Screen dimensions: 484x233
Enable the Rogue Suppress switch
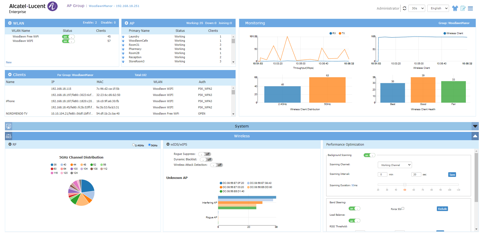[204, 154]
